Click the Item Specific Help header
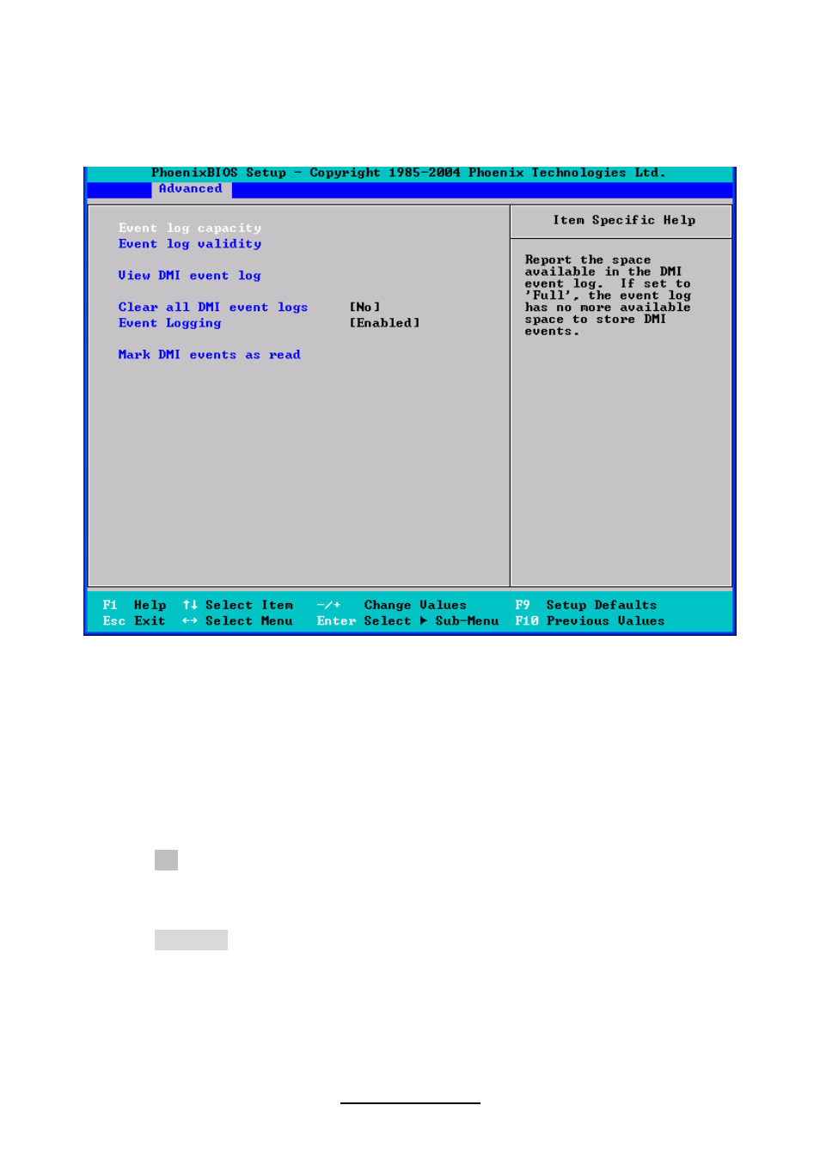Viewport: 820px width, 1160px height. coord(623,221)
